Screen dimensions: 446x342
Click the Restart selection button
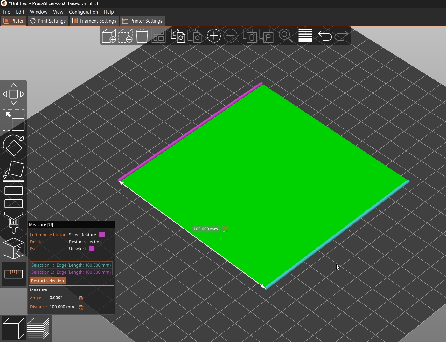pyautogui.click(x=48, y=281)
